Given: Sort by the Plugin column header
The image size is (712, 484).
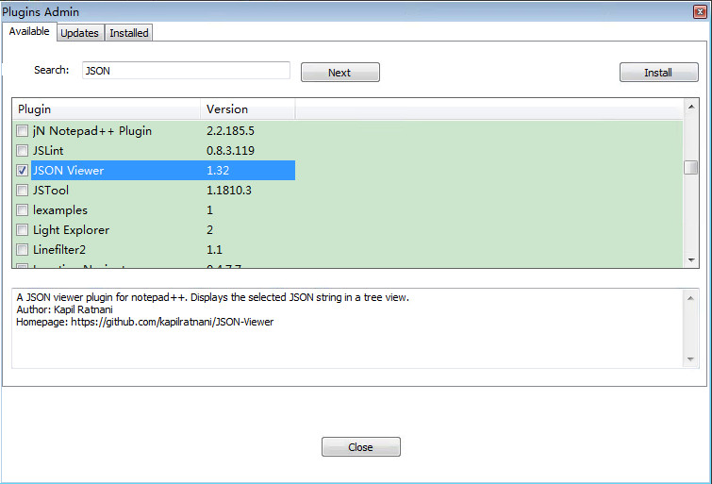Looking at the screenshot, I should [107, 109].
